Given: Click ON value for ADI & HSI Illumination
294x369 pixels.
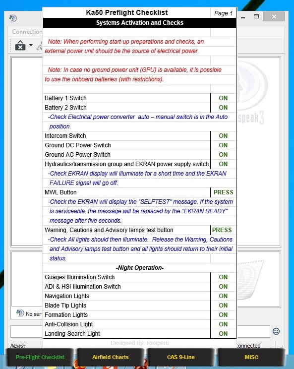Looking at the screenshot, I should pos(223,286).
